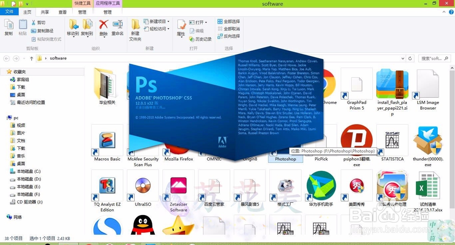Select the thunder(00000).exe installer

click(428, 146)
